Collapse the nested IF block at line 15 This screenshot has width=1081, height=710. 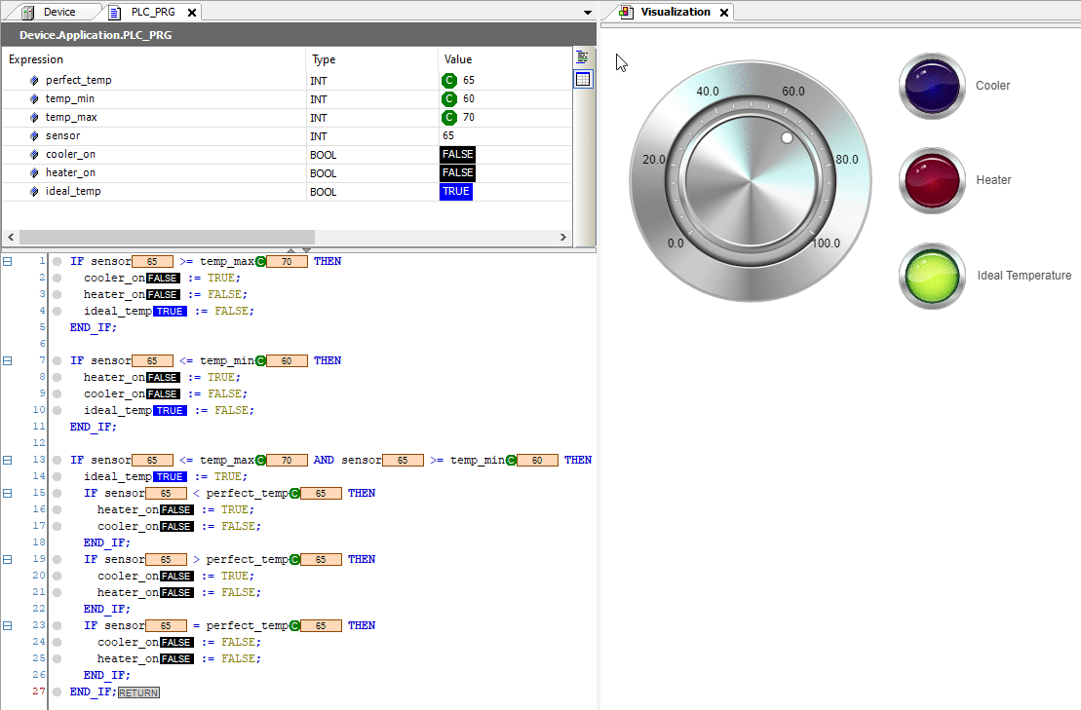8,493
